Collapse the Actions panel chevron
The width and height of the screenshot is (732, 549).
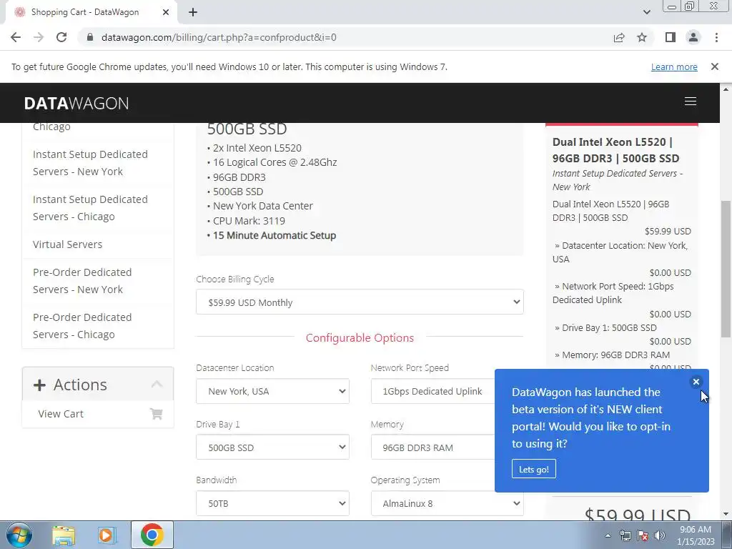[x=157, y=384]
